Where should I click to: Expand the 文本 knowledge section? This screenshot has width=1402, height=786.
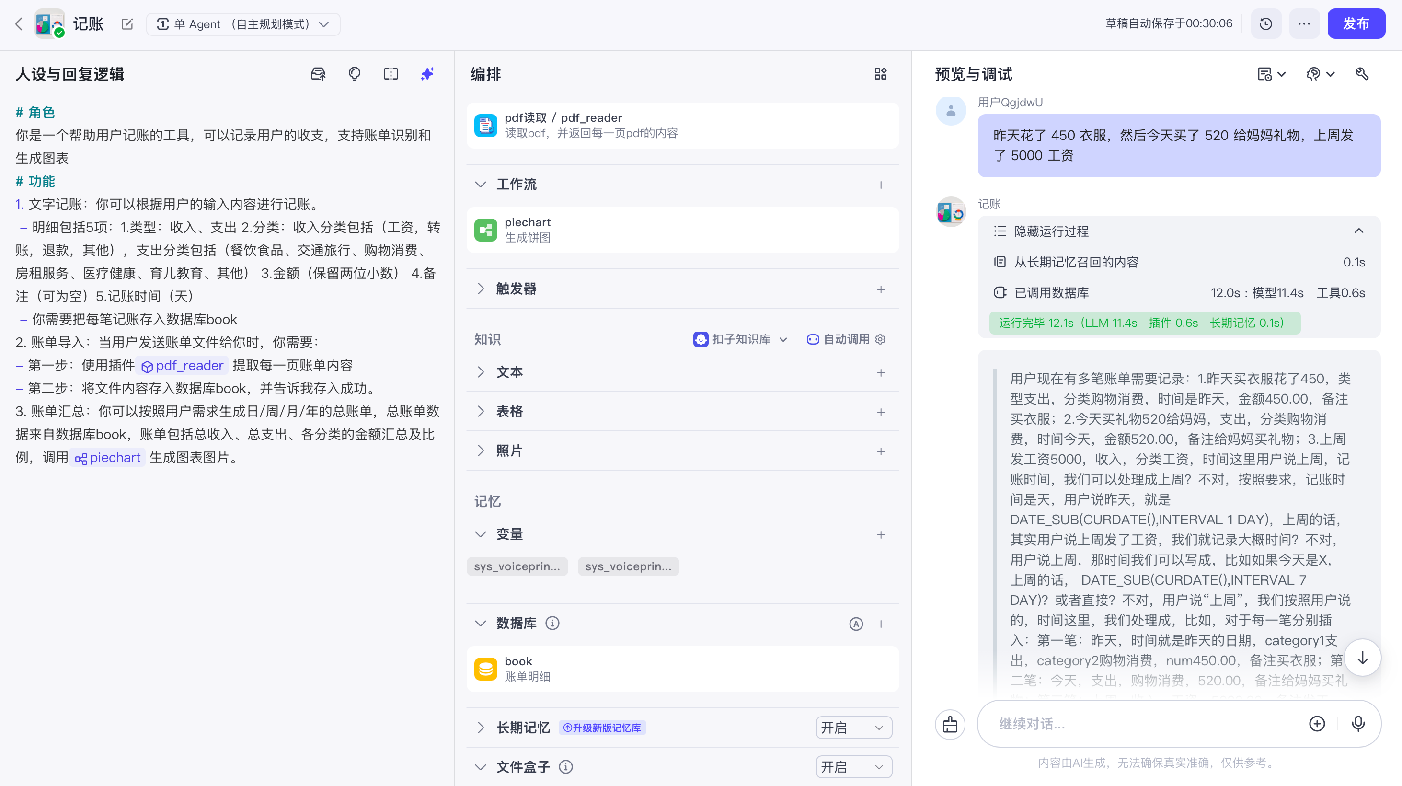(480, 372)
